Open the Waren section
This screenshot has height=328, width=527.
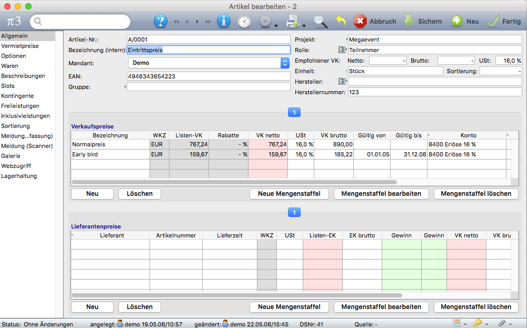coord(10,66)
